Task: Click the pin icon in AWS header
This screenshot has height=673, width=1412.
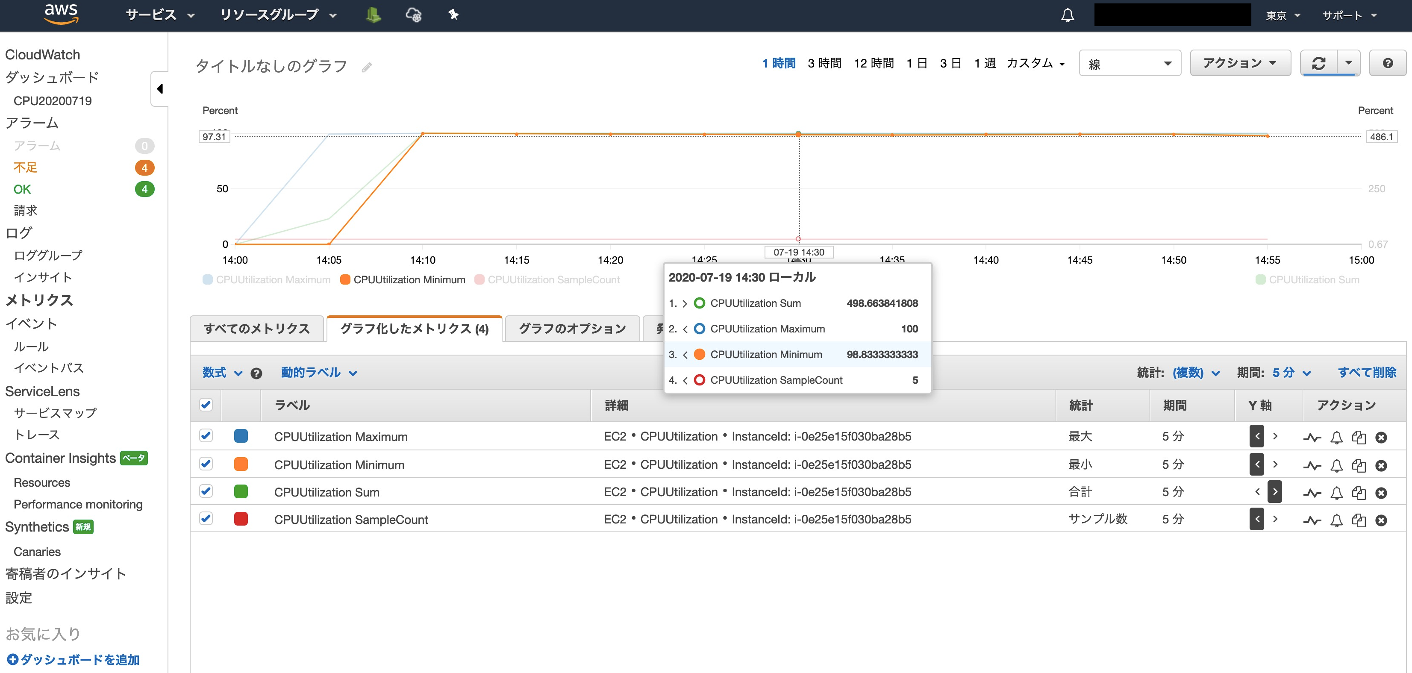Action: 453,15
